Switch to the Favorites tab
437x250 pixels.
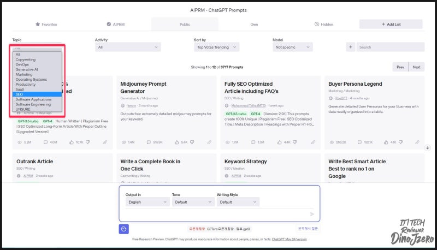coord(46,24)
